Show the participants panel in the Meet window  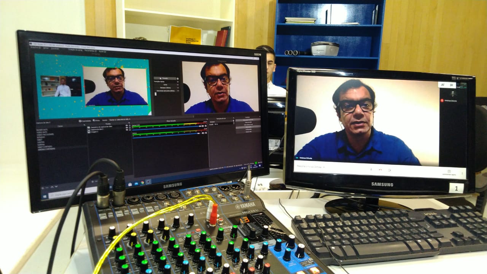443,84
